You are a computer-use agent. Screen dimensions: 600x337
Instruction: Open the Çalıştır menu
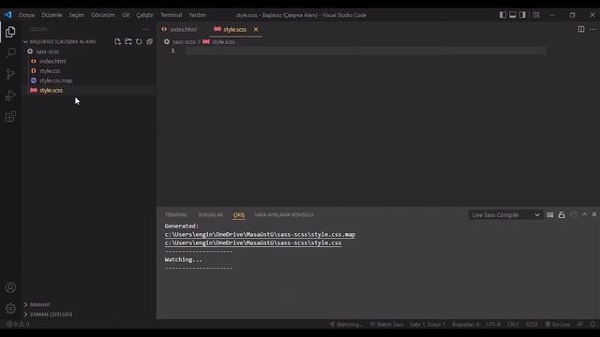pos(144,15)
